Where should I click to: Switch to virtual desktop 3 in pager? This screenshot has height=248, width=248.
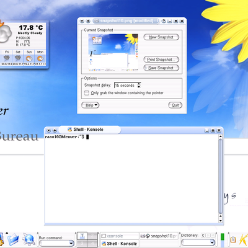tap(82, 243)
